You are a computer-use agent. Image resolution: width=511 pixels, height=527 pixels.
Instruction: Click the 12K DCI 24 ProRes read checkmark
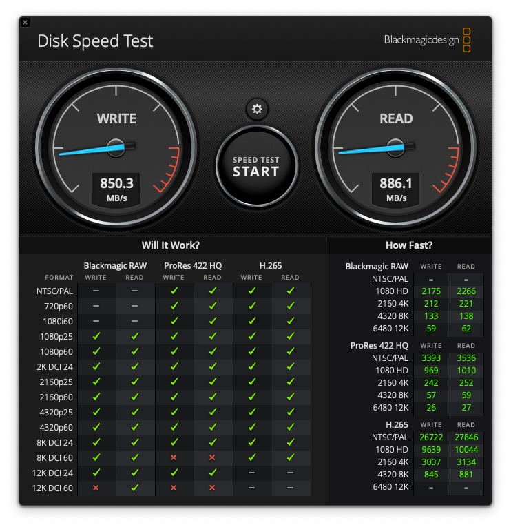pyautogui.click(x=213, y=473)
